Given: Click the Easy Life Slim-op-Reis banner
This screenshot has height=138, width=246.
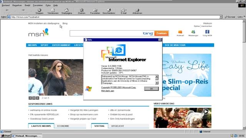Looking at the screenshot, I should coord(187,75).
